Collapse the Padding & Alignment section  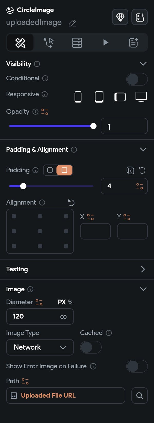click(143, 150)
